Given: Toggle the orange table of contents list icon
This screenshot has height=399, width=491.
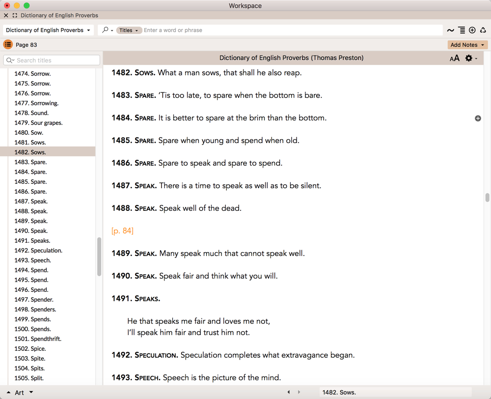Looking at the screenshot, I should point(8,45).
